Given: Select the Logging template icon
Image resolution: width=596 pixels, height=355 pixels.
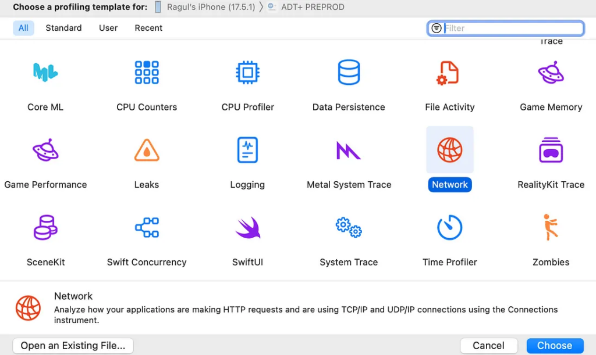Looking at the screenshot, I should tap(247, 150).
